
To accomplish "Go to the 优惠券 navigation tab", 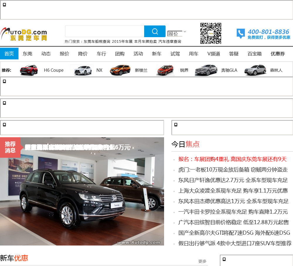I will click(278, 54).
